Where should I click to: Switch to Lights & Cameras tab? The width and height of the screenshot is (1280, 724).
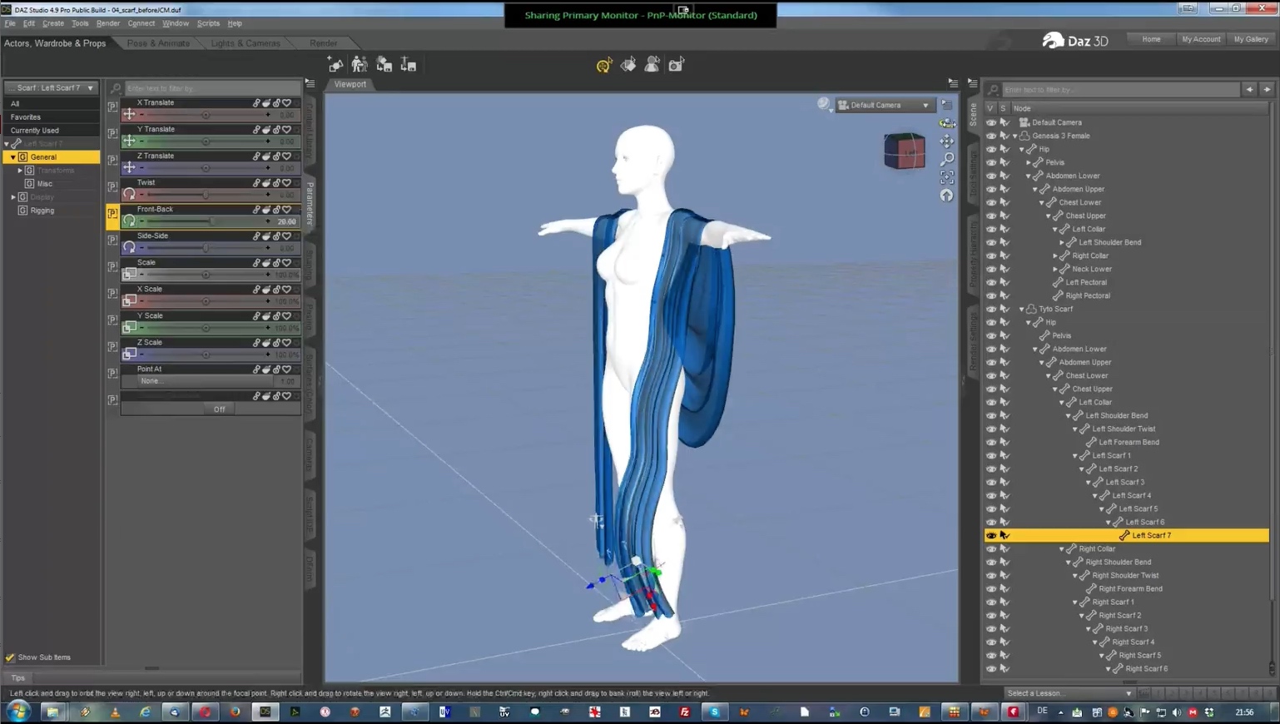246,43
